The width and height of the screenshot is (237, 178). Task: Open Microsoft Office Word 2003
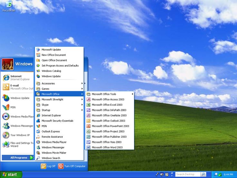coord(109,147)
